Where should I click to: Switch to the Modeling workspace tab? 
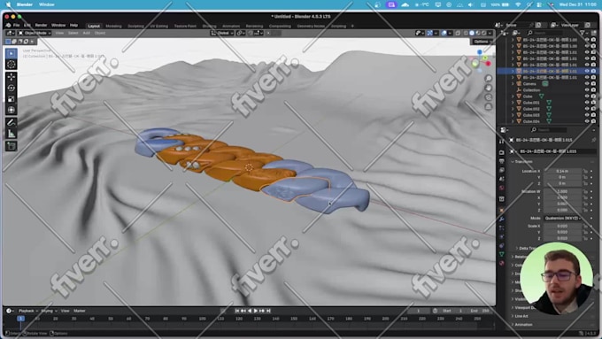click(x=113, y=26)
